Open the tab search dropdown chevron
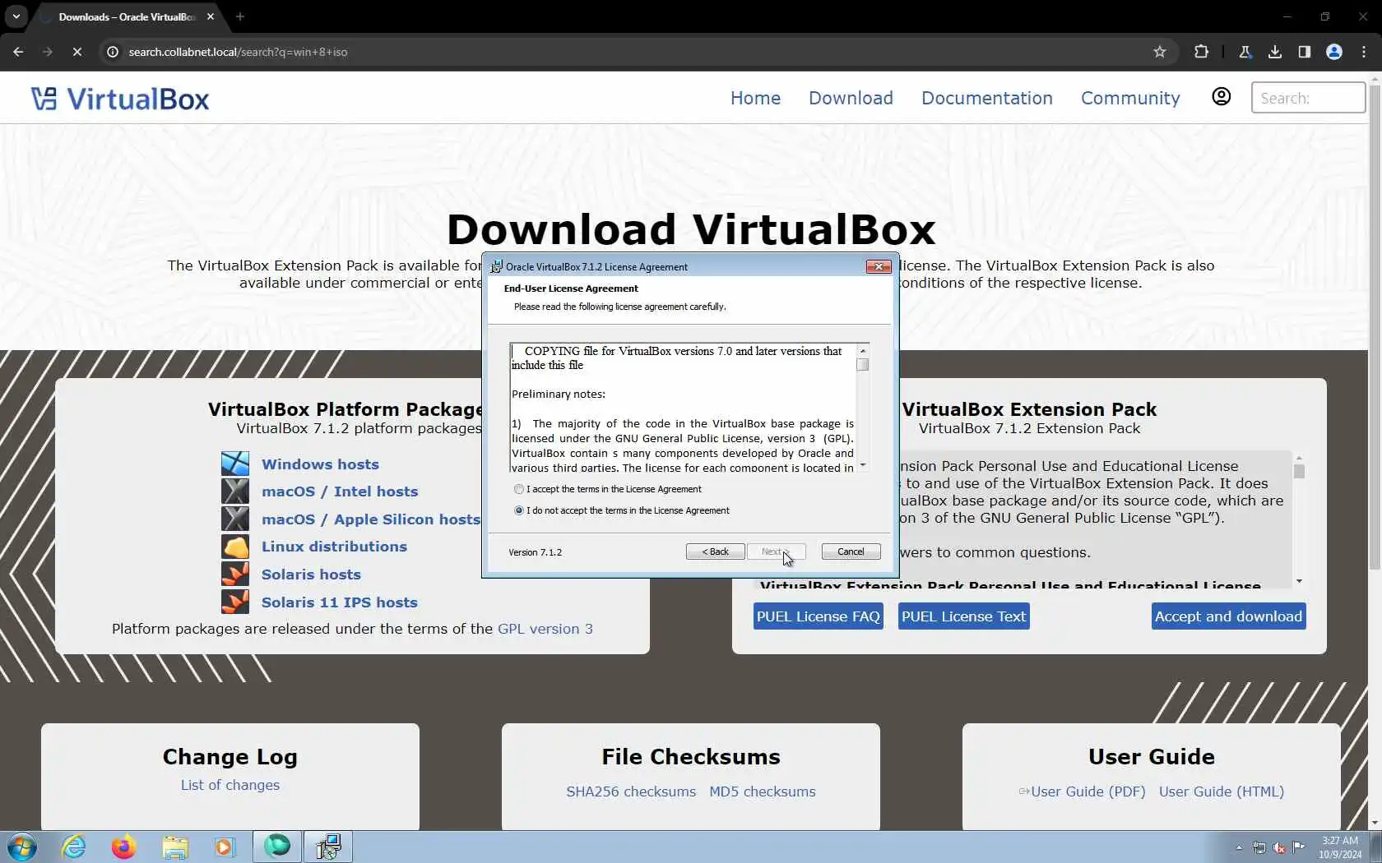 pos(16,16)
